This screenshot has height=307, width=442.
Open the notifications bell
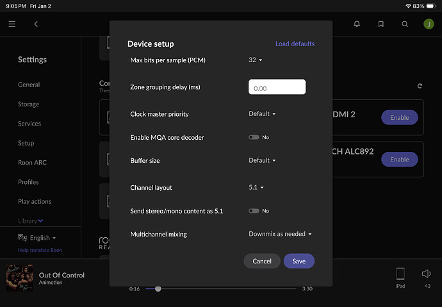[x=357, y=24]
